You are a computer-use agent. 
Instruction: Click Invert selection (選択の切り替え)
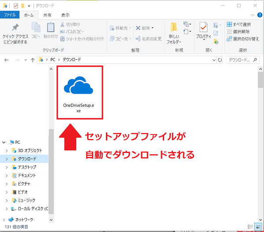tap(242, 39)
